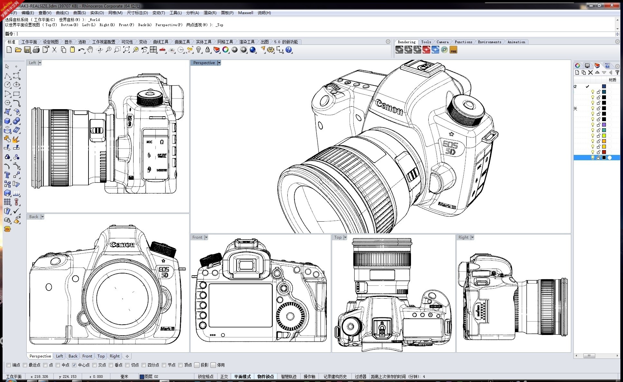
Task: Click the light bulb Hide objects icon
Action: 199,50
